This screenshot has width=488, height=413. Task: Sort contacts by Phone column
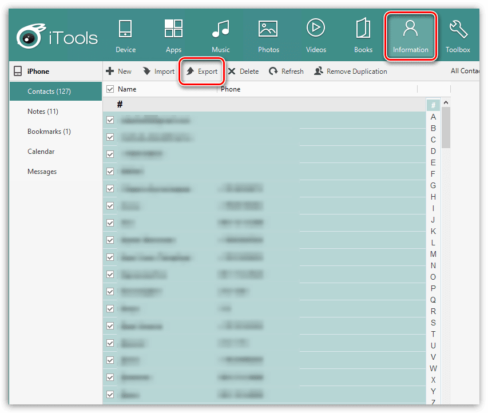click(x=231, y=89)
